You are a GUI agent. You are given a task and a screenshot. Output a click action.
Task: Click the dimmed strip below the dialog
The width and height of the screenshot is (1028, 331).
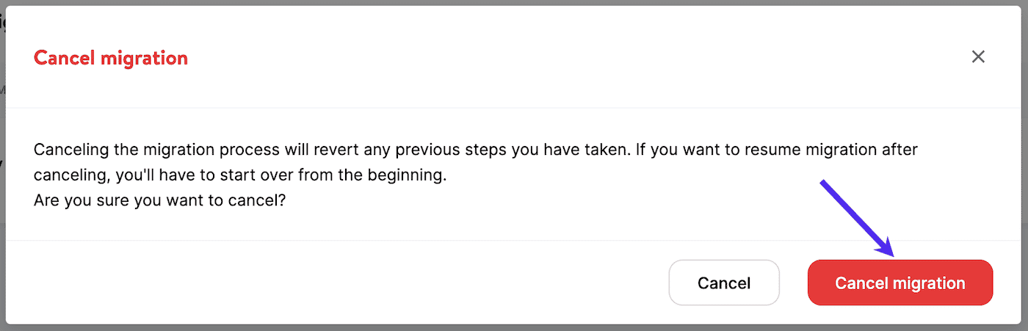(x=514, y=327)
